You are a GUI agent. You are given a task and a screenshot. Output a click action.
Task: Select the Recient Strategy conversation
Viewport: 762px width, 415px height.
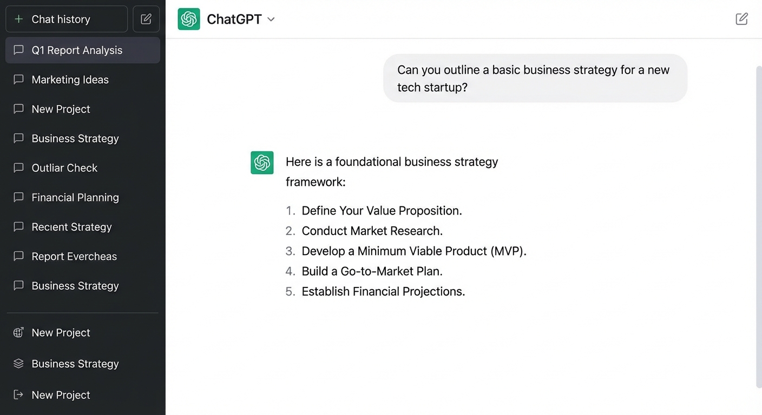coord(71,227)
